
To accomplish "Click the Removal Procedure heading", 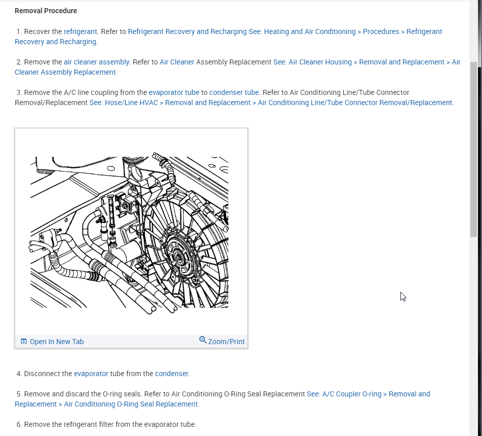I will click(x=46, y=11).
